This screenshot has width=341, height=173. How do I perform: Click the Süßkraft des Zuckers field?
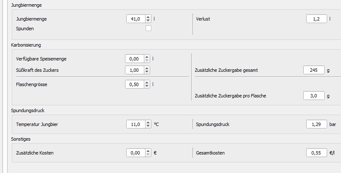[x=134, y=70]
